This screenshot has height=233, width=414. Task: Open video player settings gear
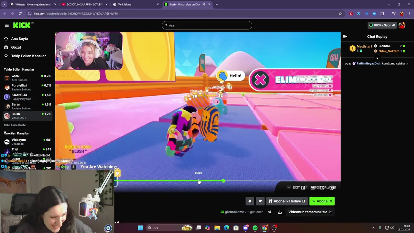point(332,187)
